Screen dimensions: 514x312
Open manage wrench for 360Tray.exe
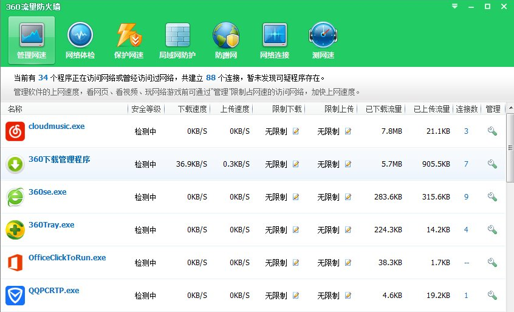coord(492,230)
